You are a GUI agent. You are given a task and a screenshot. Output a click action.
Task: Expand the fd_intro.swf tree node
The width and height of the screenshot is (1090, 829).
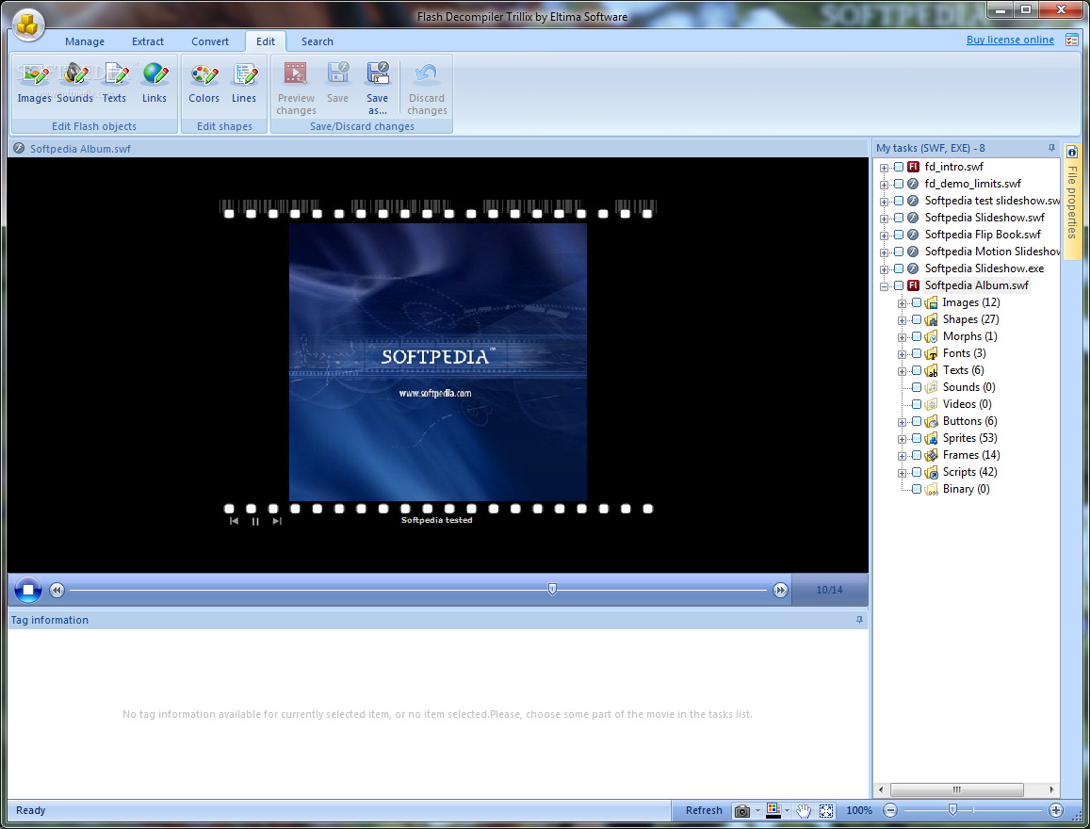pyautogui.click(x=885, y=168)
